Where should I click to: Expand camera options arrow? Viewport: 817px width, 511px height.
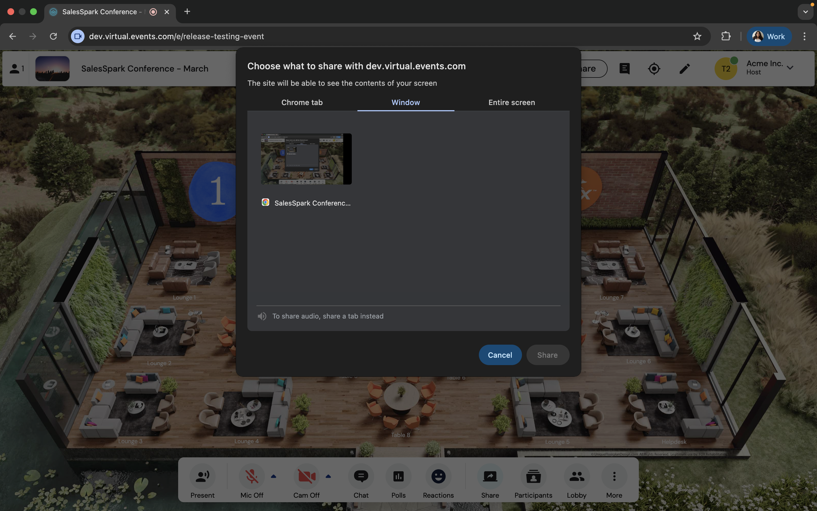328,477
